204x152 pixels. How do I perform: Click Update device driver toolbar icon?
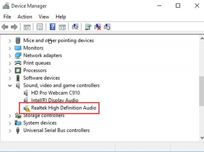click(x=88, y=27)
